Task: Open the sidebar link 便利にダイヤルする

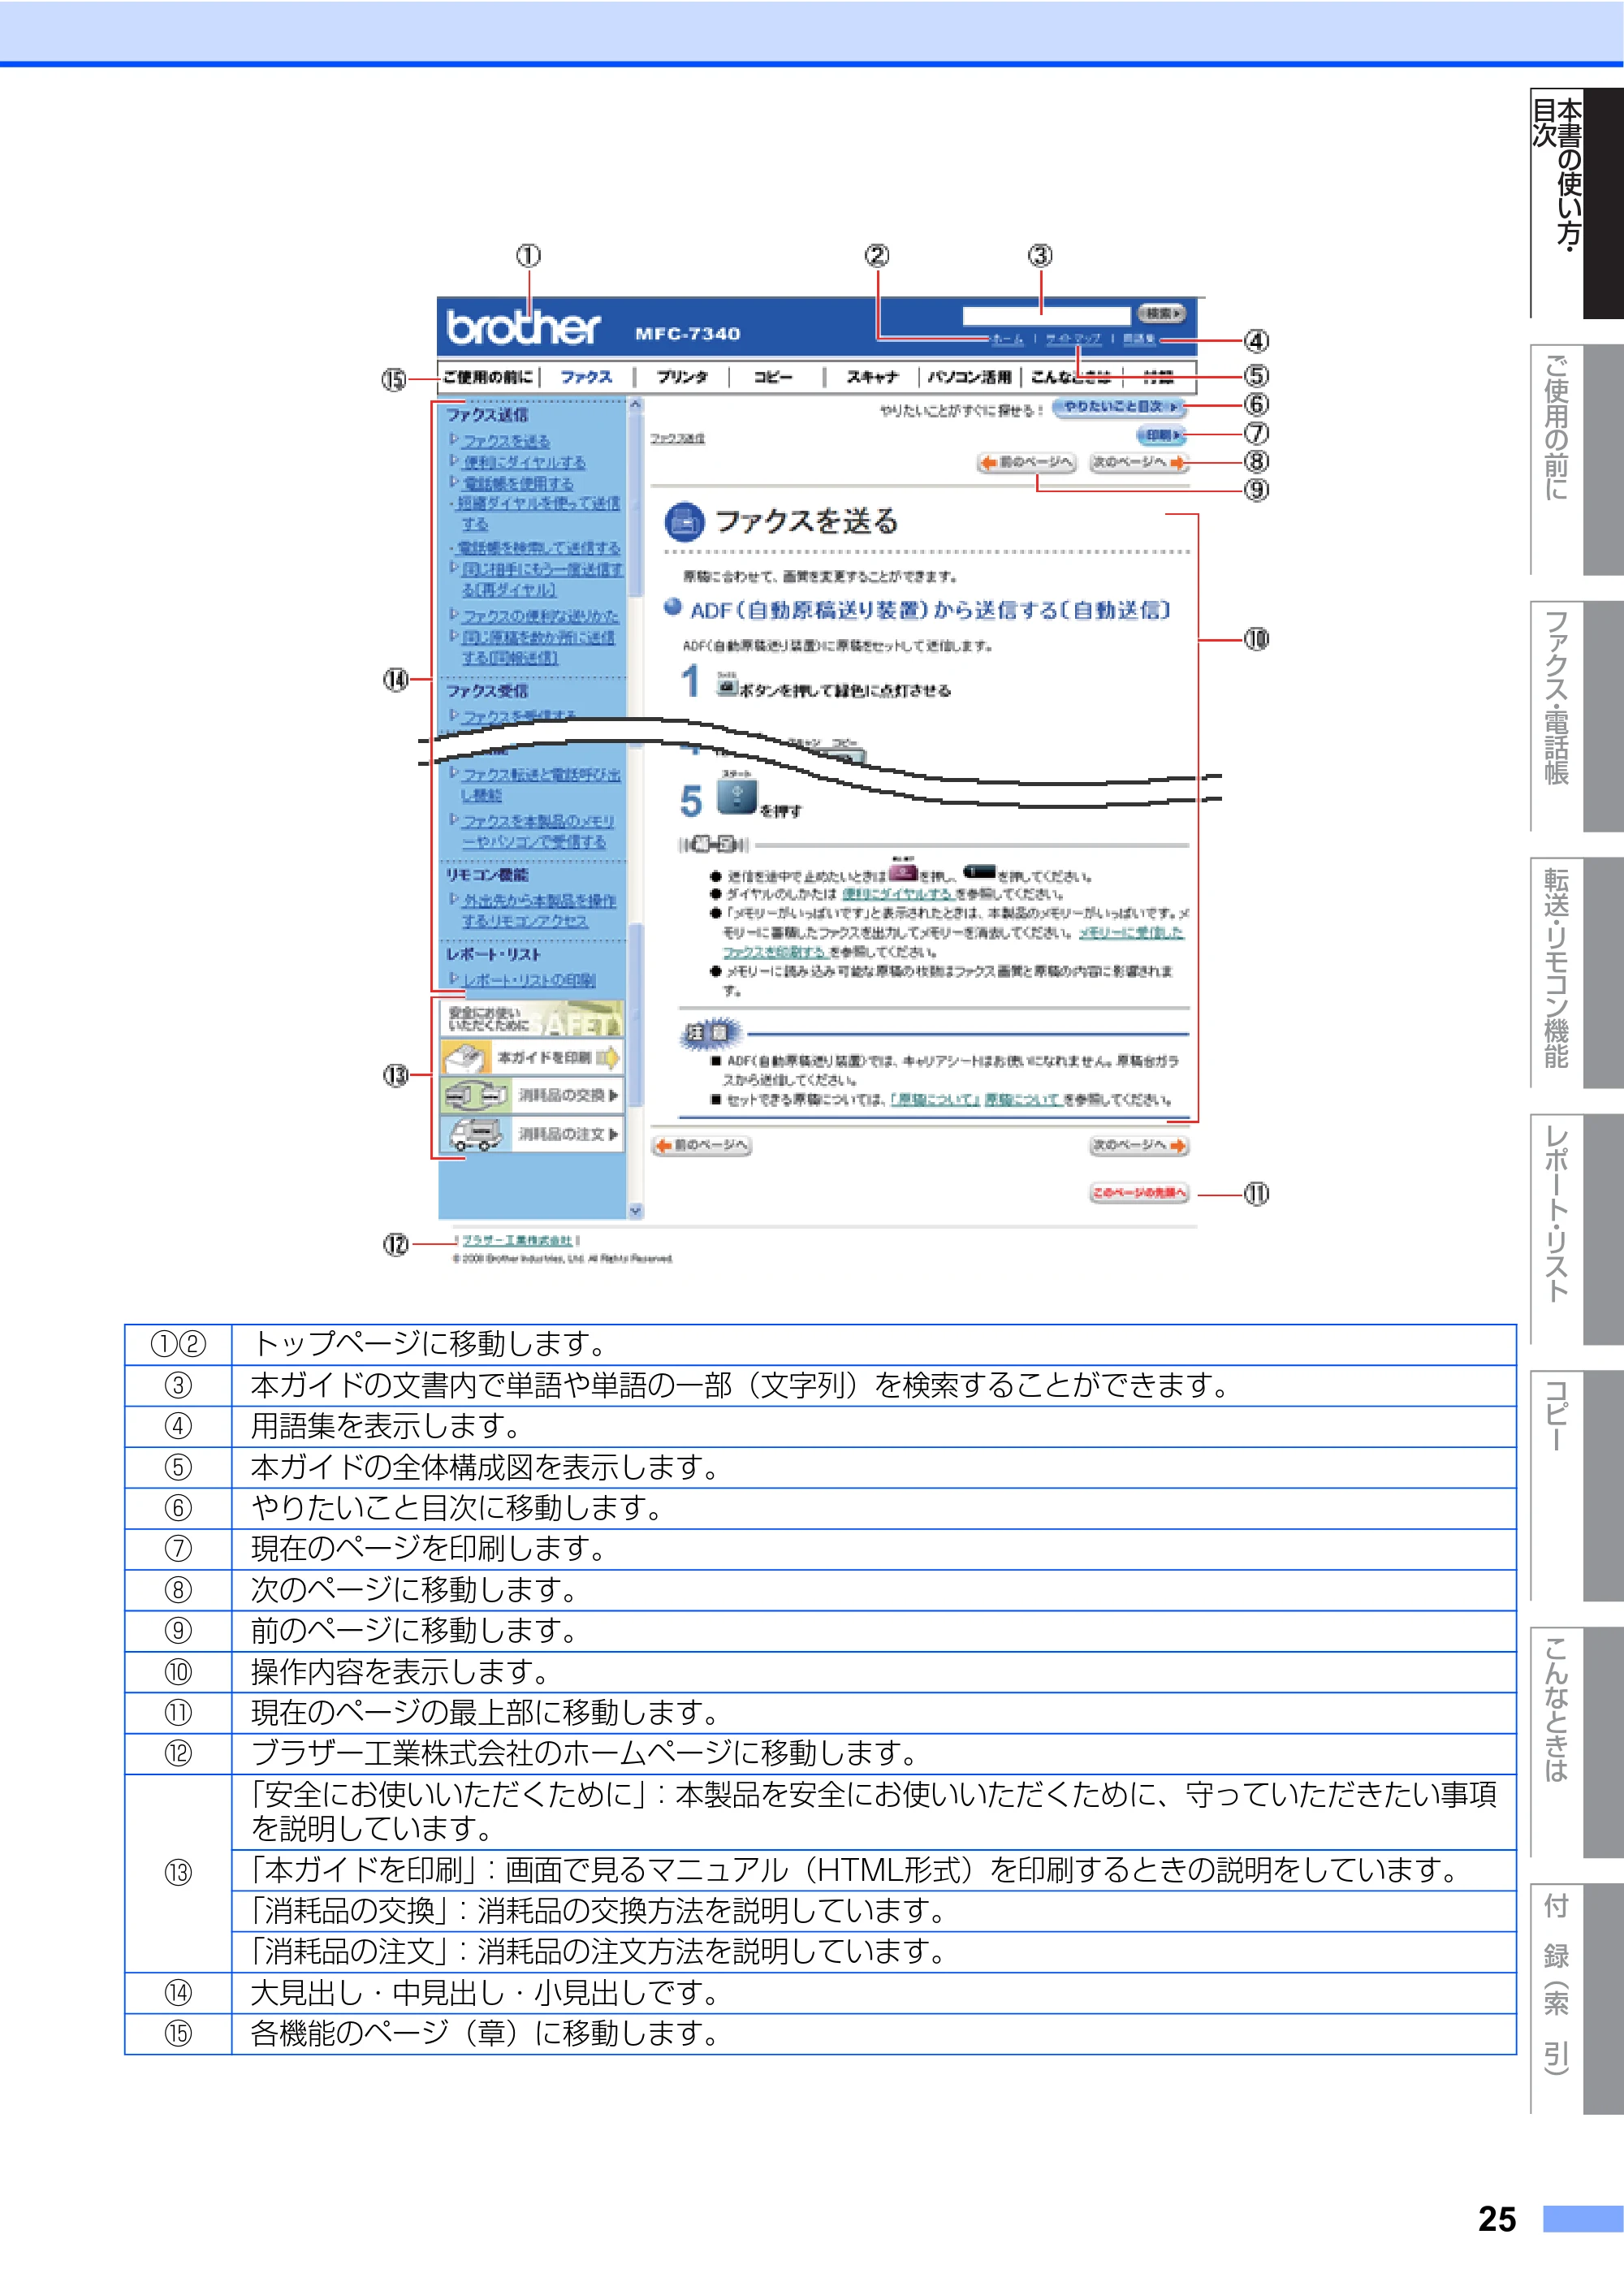Action: pyautogui.click(x=524, y=462)
